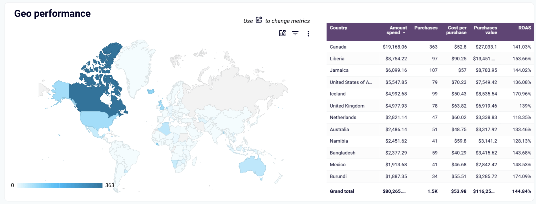
Task: Click Namibia on the world map
Action: click(x=174, y=163)
